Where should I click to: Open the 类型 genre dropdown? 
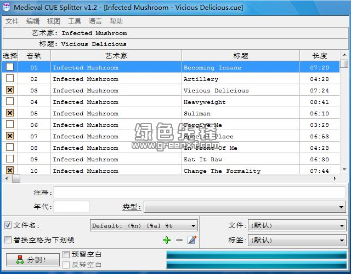tap(245, 207)
